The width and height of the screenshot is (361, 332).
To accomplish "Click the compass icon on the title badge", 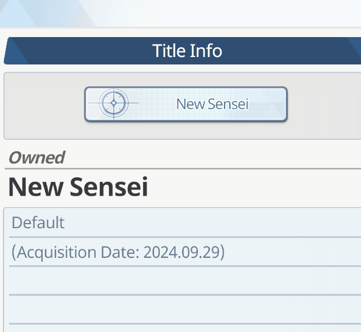I will tap(114, 104).
